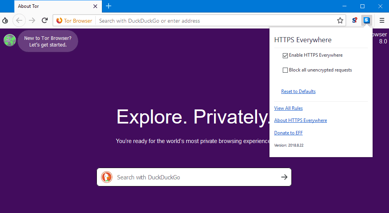389x213 pixels.
Task: Minimize the browser window
Action: point(344,6)
